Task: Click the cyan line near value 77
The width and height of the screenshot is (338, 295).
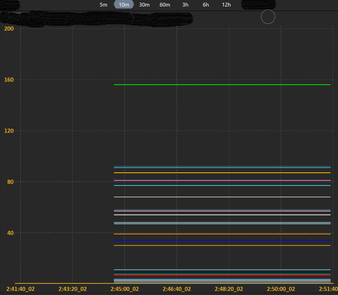Action: point(218,185)
